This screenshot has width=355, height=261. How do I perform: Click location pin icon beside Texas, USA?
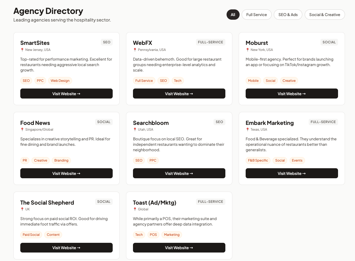(247, 130)
